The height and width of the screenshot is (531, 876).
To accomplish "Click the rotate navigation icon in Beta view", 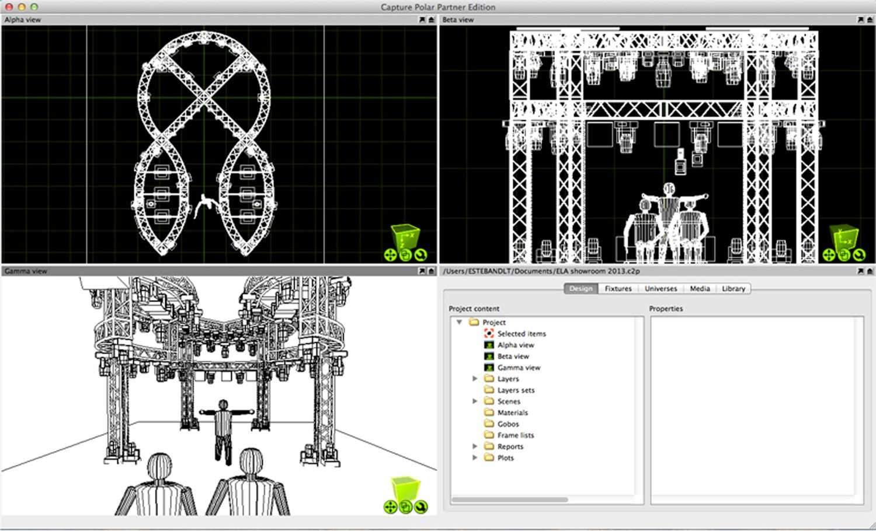I will (858, 254).
